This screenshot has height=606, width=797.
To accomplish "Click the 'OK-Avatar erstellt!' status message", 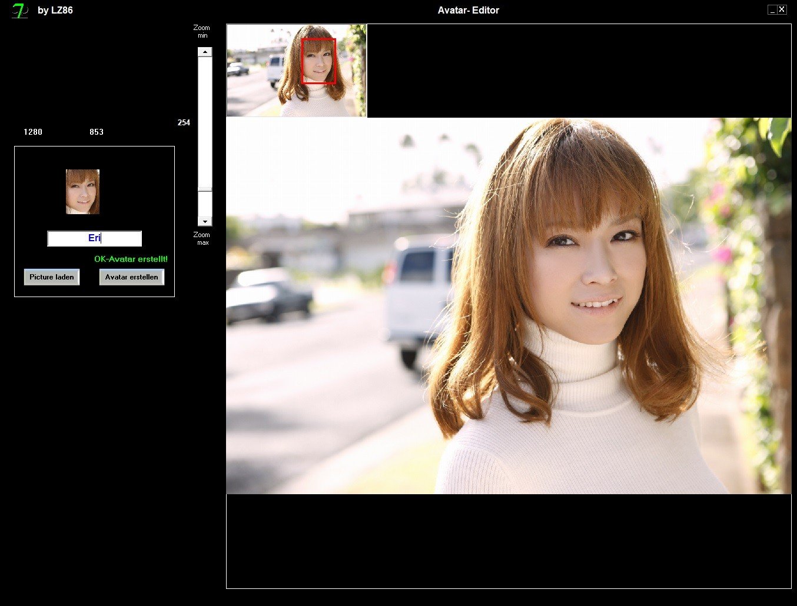I will tap(131, 259).
